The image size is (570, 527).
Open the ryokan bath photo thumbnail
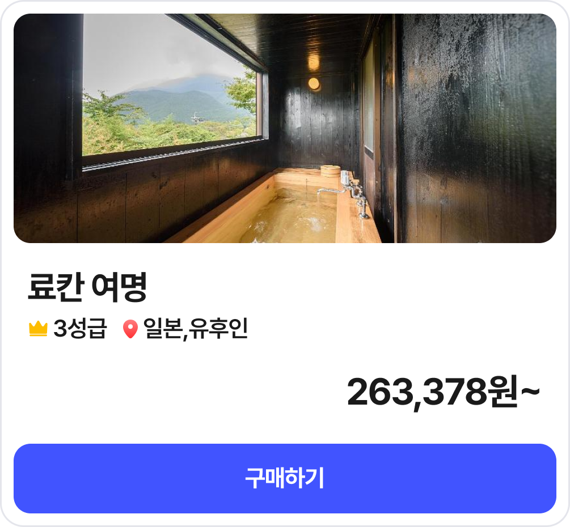pyautogui.click(x=285, y=128)
